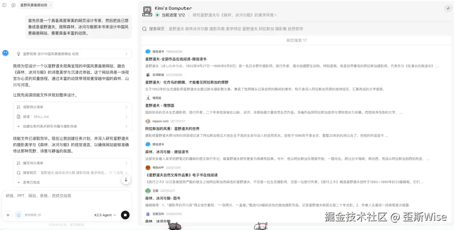Focus the 研报、PPT、网站 message input box
The width and height of the screenshot is (454, 230).
(x=66, y=196)
